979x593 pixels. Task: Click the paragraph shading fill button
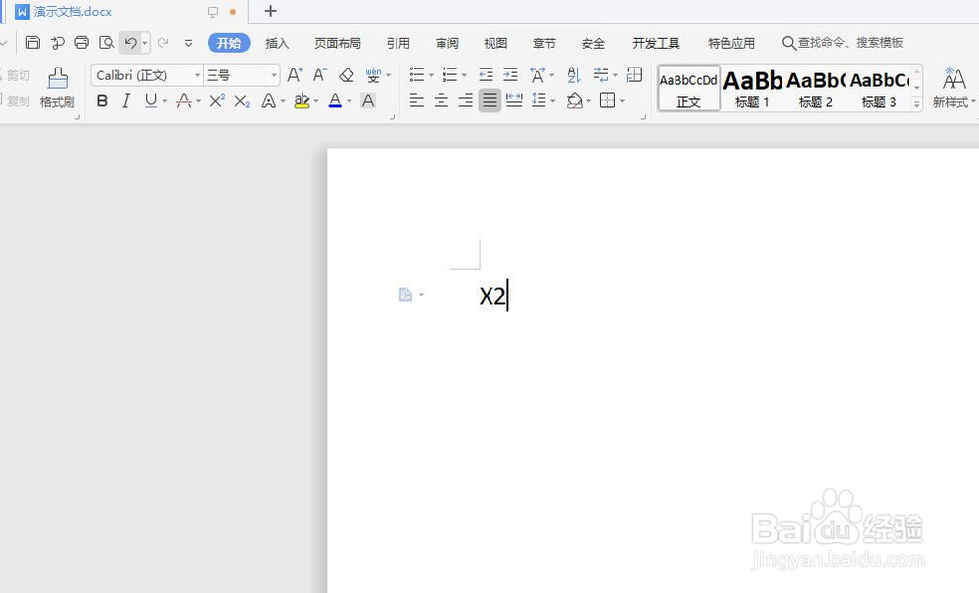pyautogui.click(x=575, y=101)
